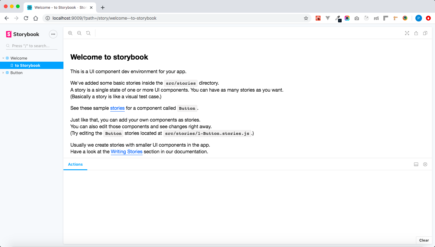Click the Storybook zoom in icon
Viewport: 435px width, 247px height.
click(x=70, y=33)
